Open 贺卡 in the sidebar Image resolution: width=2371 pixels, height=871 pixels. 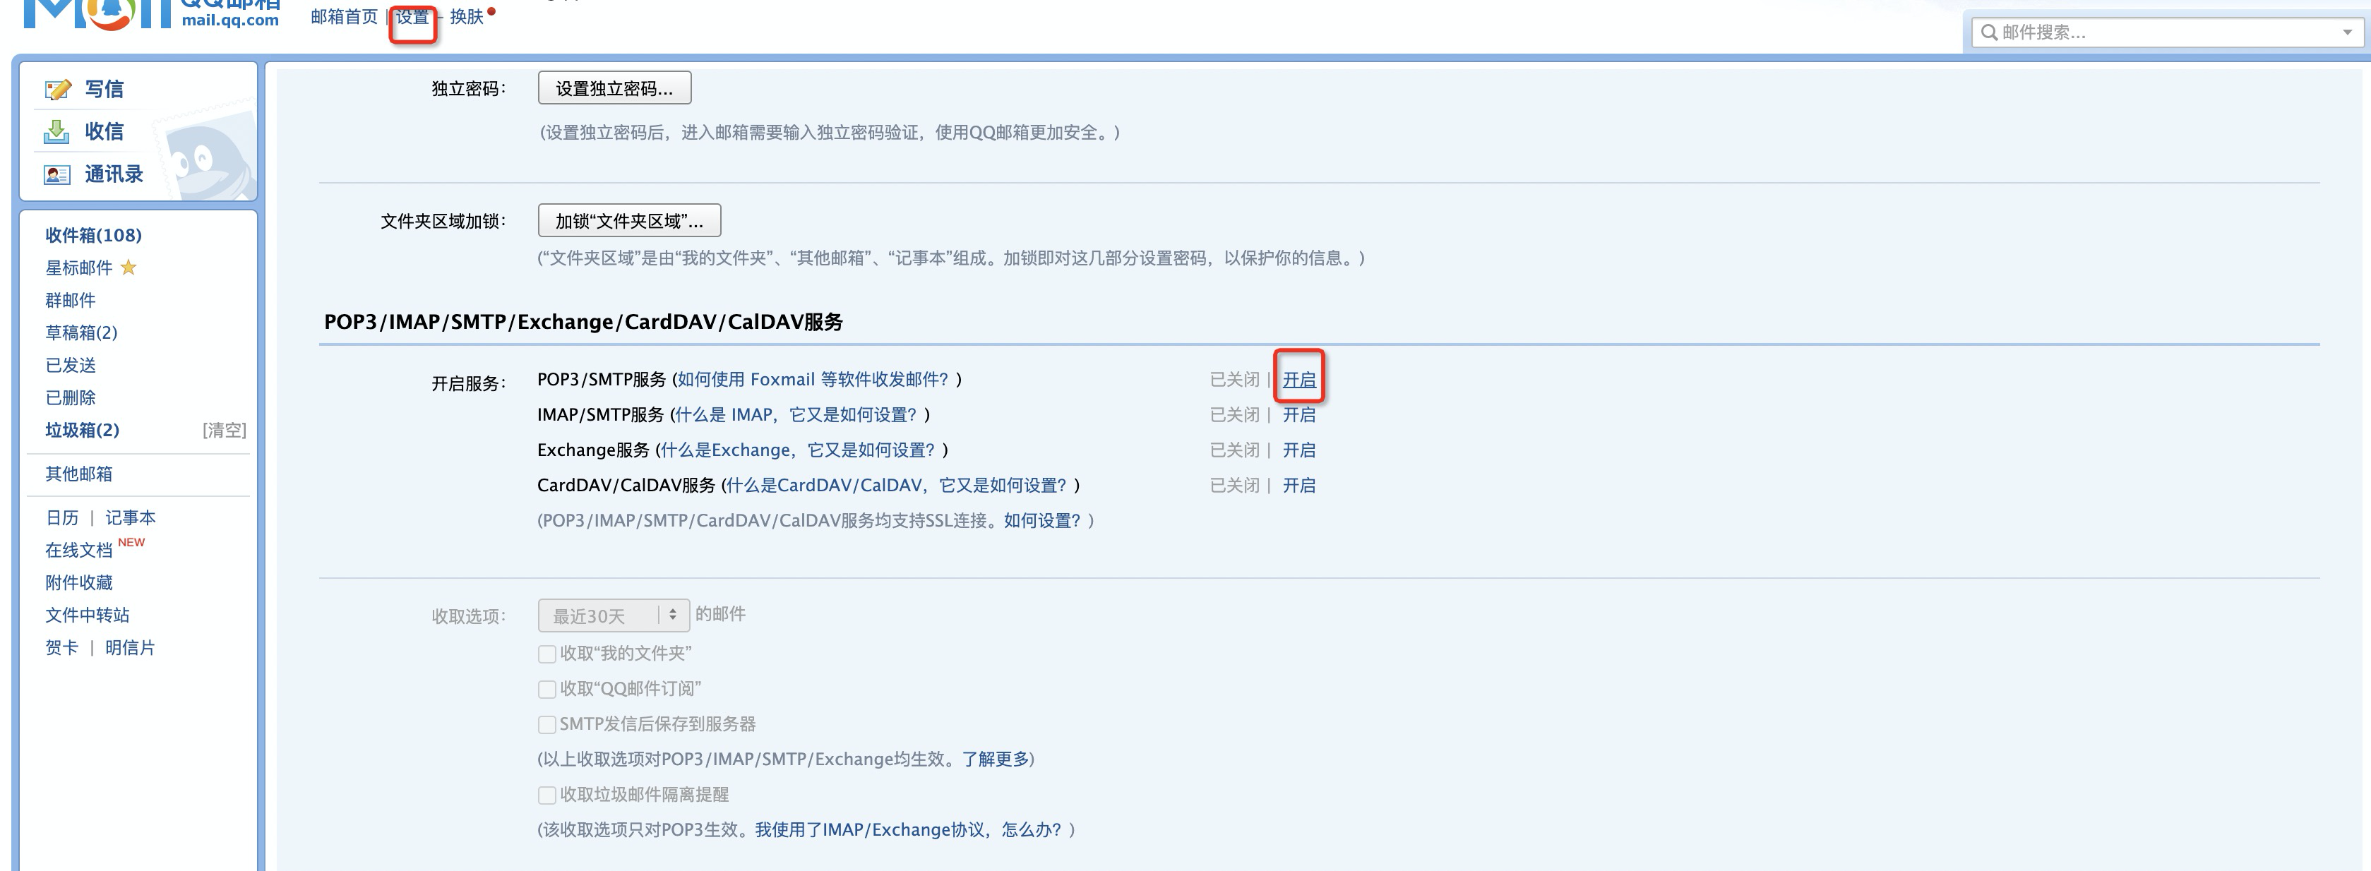click(63, 647)
